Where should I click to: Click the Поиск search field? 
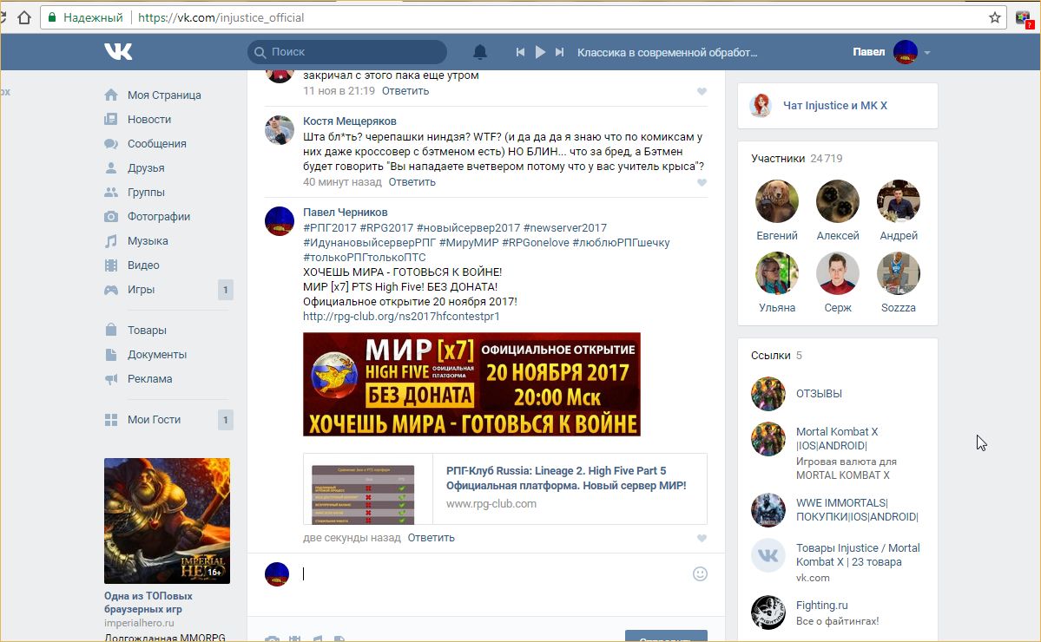coord(347,52)
